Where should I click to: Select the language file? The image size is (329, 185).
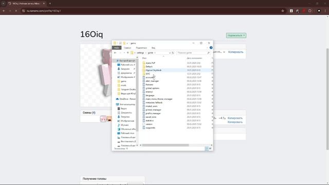(150, 96)
